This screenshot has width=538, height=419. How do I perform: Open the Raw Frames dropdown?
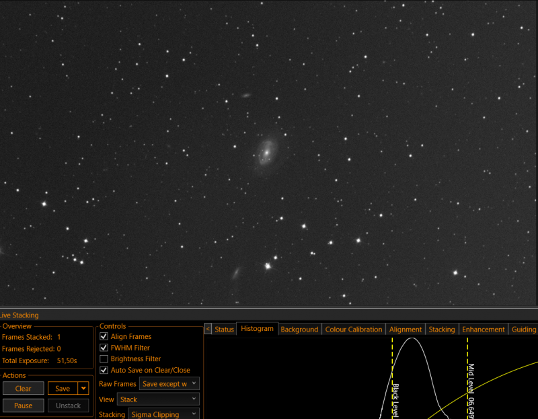click(169, 383)
